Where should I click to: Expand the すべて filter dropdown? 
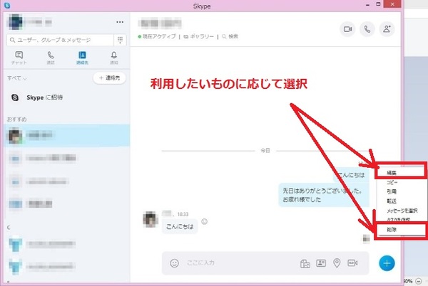pos(17,78)
